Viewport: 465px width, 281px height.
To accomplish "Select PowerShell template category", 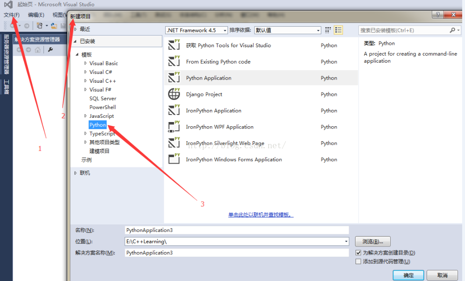I will pos(102,107).
